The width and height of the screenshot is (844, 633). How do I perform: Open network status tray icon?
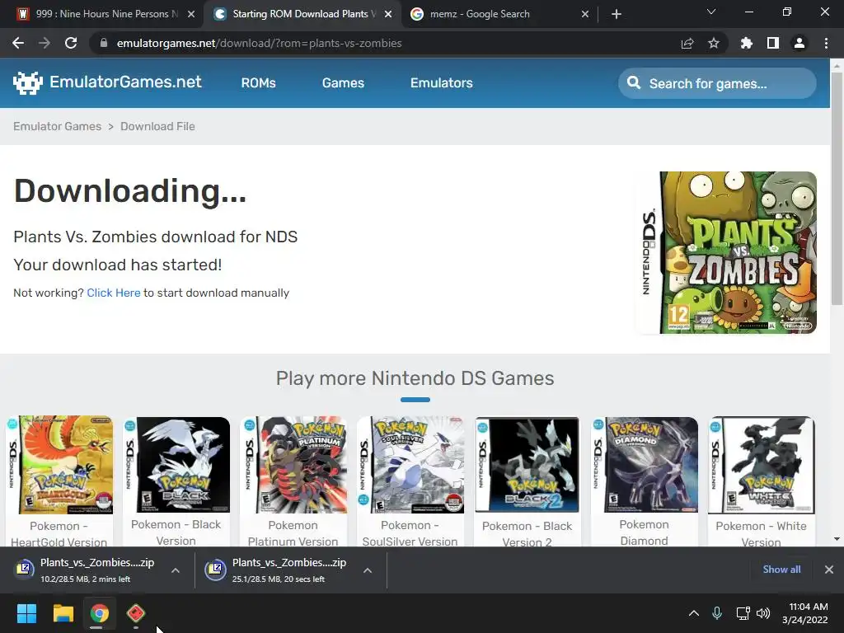pyautogui.click(x=743, y=613)
